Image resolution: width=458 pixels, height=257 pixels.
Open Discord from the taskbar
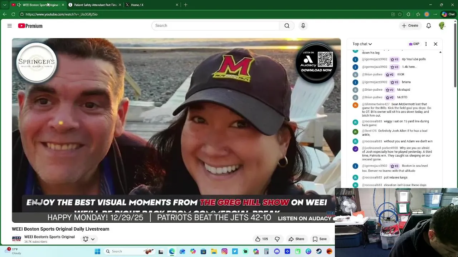[x=277, y=251]
